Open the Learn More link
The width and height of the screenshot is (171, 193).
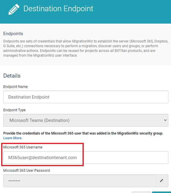13,138
